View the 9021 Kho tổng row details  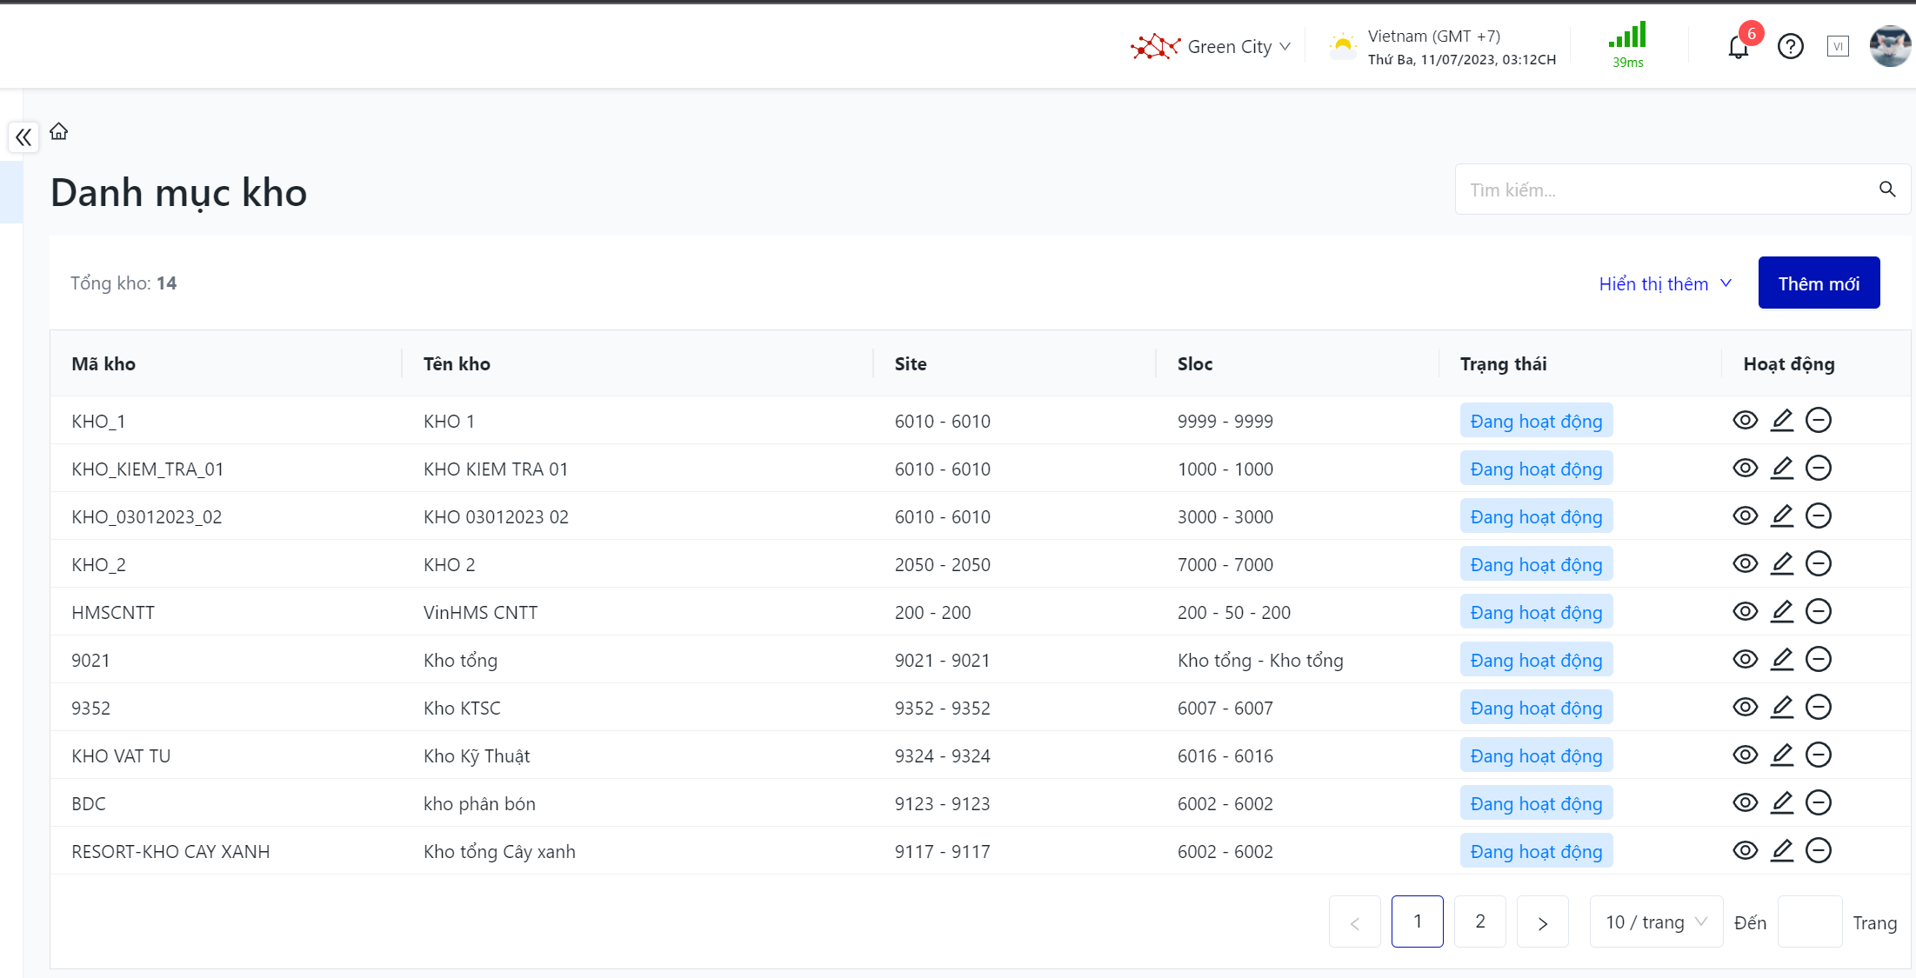tap(1745, 659)
